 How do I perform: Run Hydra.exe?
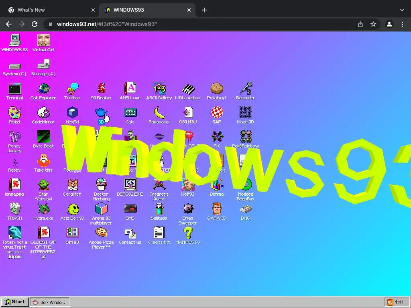point(43,209)
